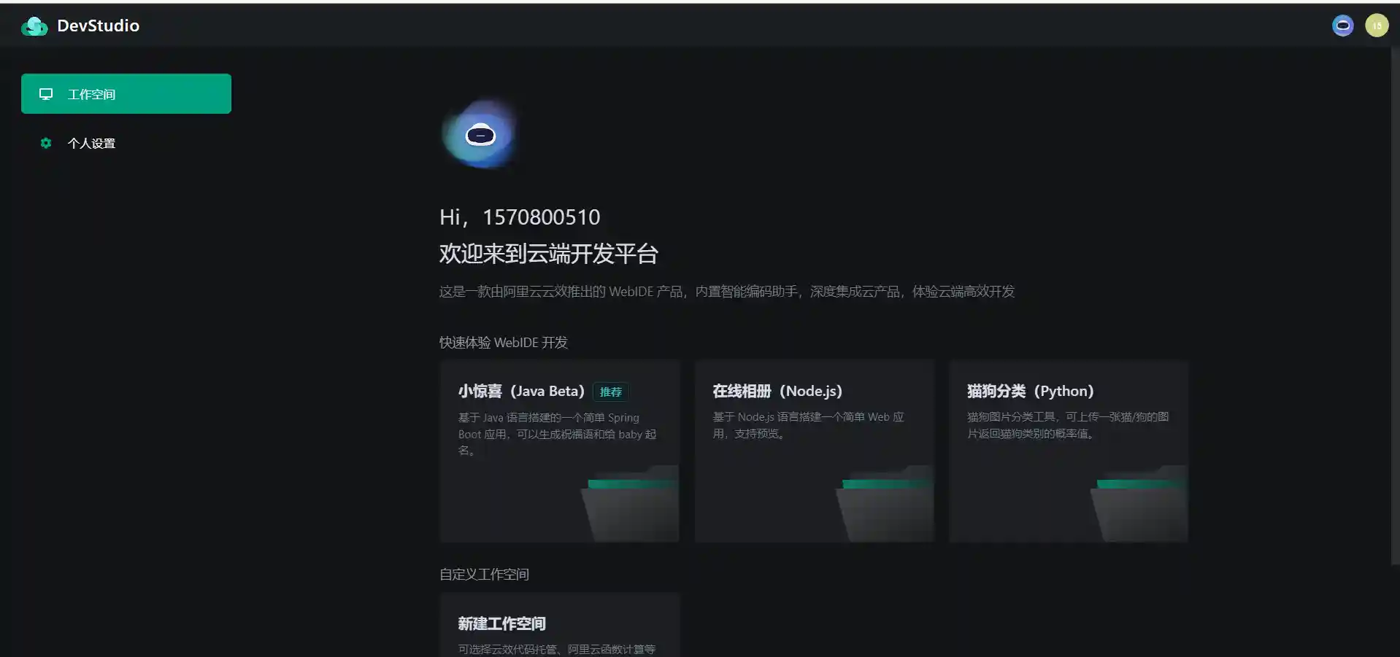The height and width of the screenshot is (657, 1400).
Task: Click the folder graphic in Node.js card
Action: [885, 506]
